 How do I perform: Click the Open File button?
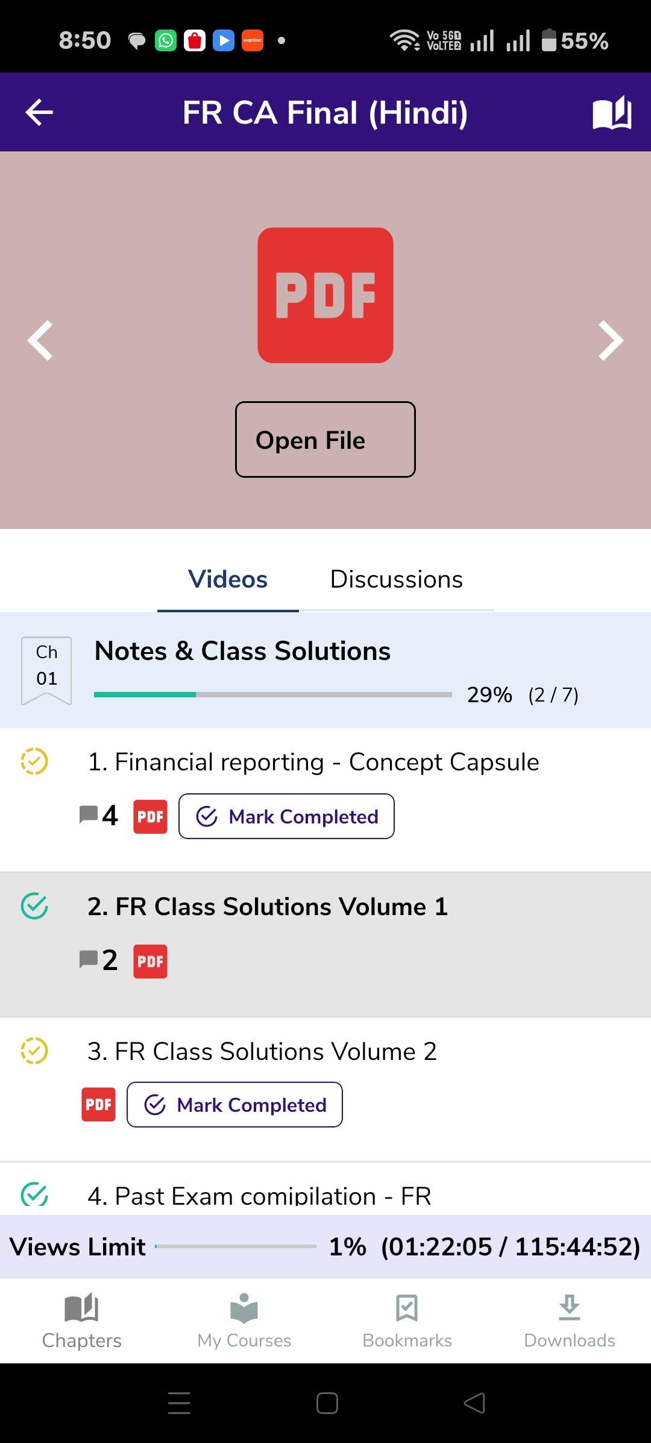coord(325,439)
